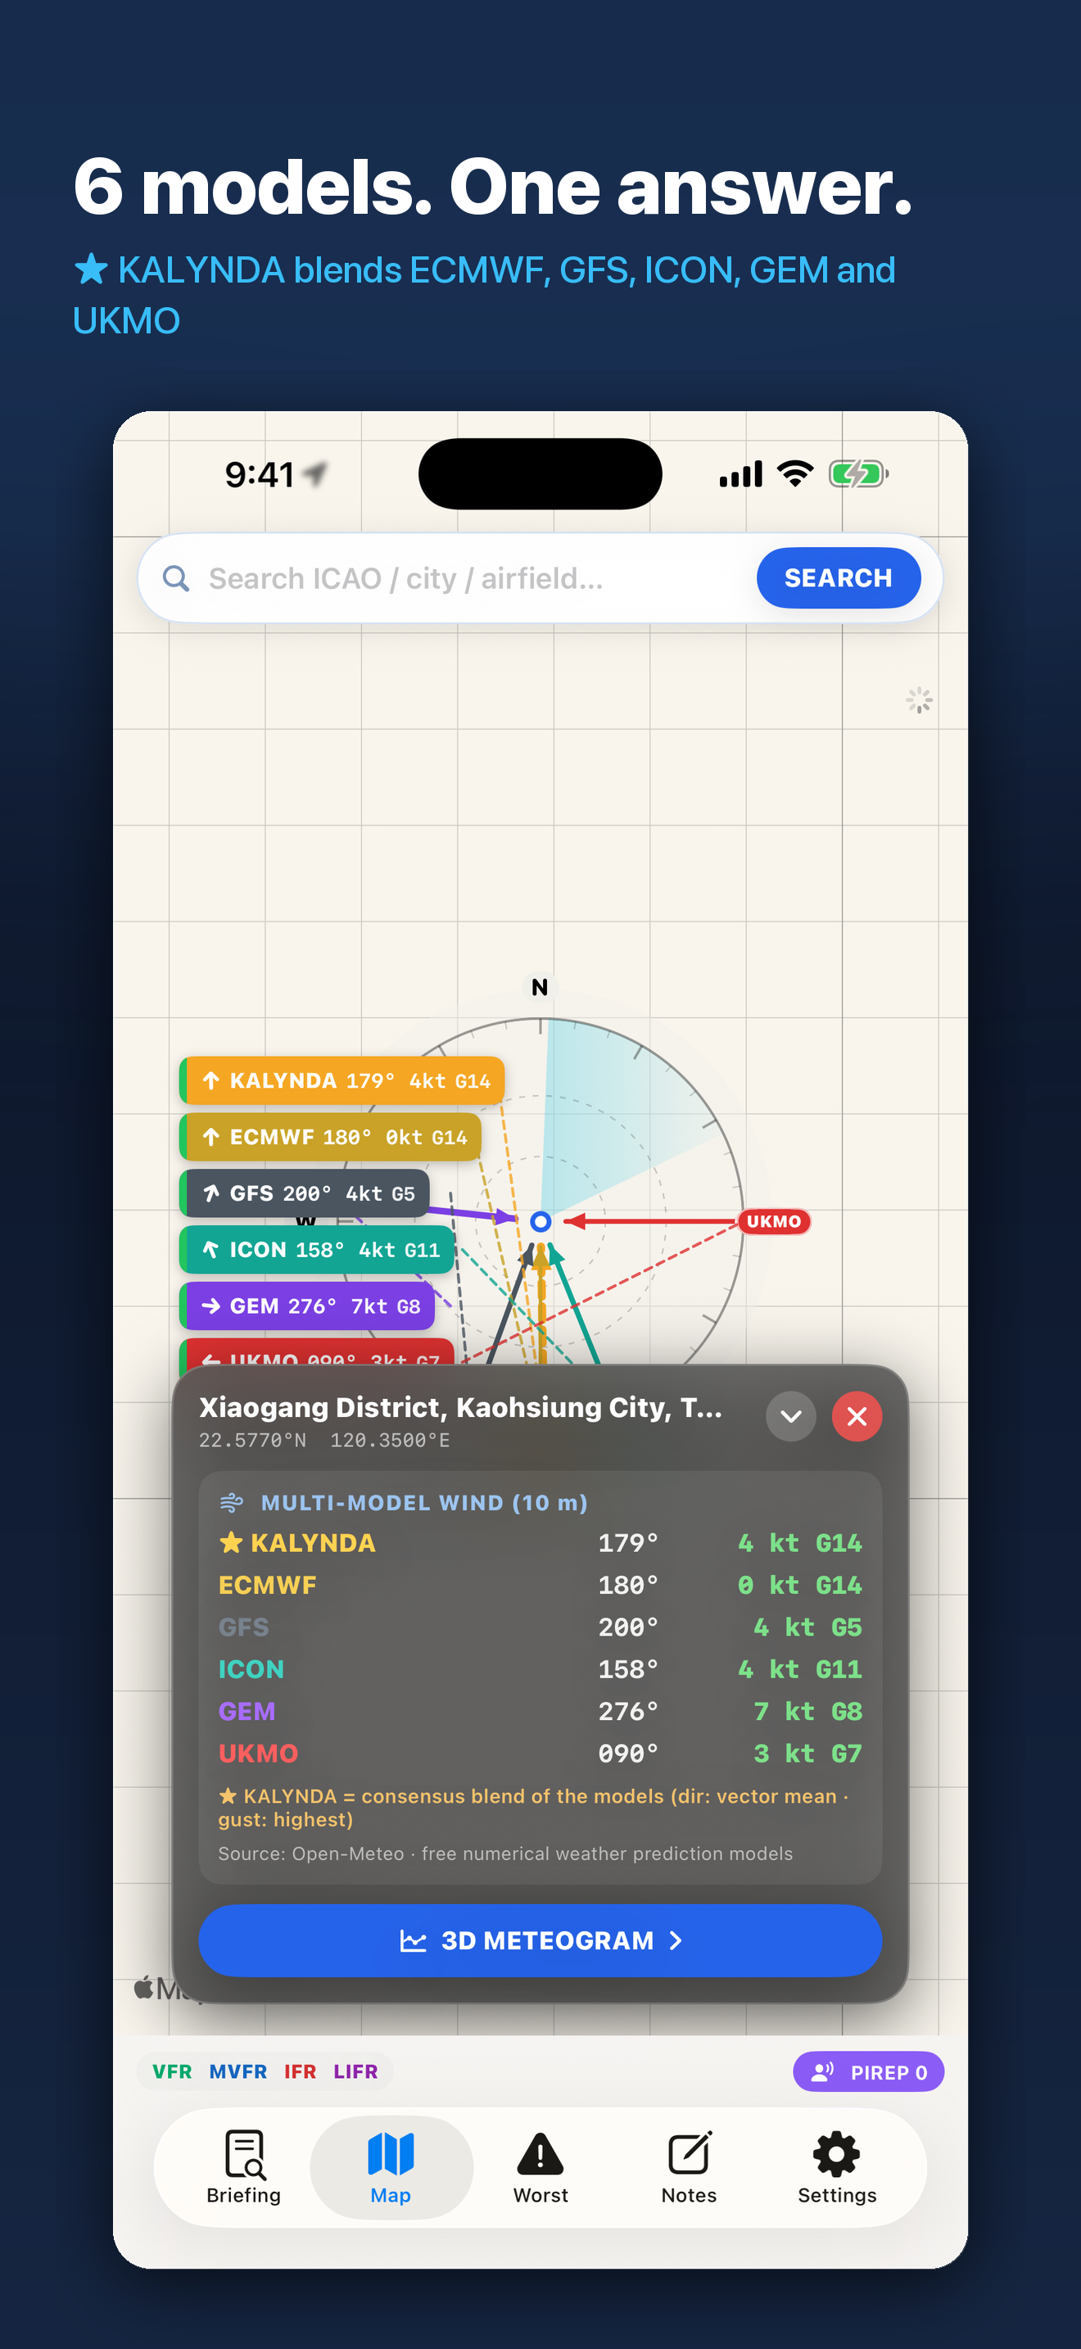Click MVFR in the flight category legend

pos(237,2072)
